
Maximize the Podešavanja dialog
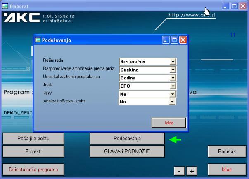click(174, 40)
